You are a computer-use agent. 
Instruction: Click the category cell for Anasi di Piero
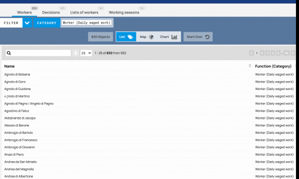click(274, 155)
